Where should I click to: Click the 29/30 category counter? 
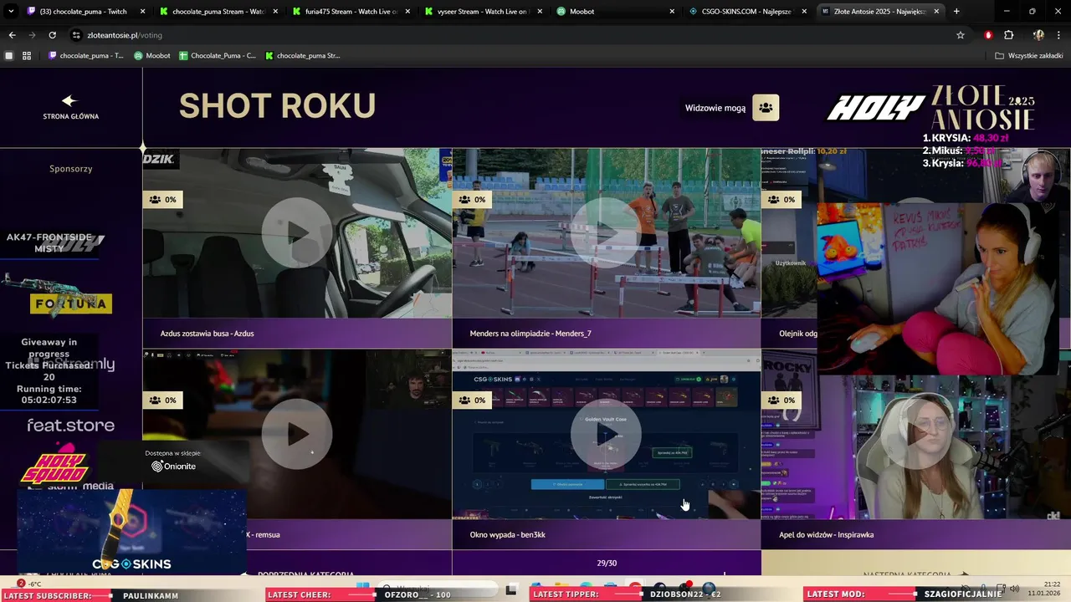tap(607, 564)
